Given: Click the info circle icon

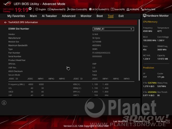Looking at the screenshot, I should pos(4,103).
